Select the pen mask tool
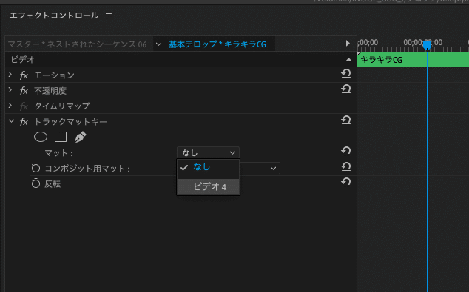 pyautogui.click(x=80, y=137)
